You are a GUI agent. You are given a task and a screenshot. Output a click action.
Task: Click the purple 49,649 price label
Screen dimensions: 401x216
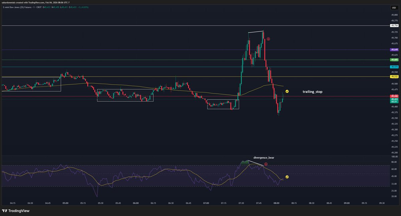pos(394,50)
